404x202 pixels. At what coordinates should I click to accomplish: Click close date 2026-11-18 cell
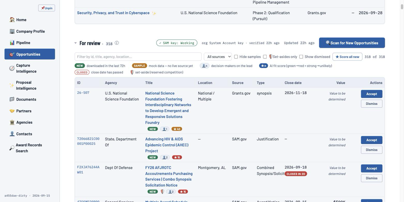click(295, 93)
